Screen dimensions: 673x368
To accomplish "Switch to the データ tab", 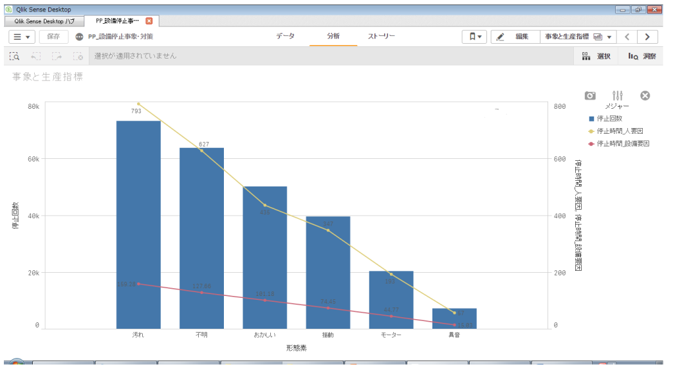I will coord(285,37).
